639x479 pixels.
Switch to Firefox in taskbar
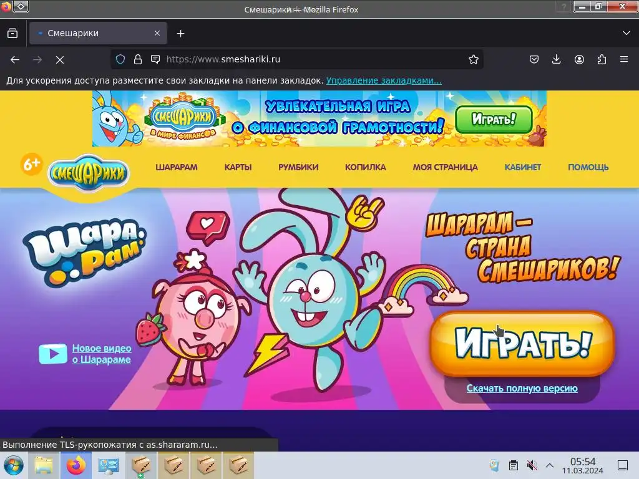tap(76, 465)
